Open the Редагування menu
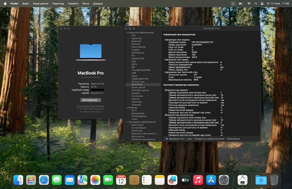The image size is (292, 189). click(x=40, y=3)
